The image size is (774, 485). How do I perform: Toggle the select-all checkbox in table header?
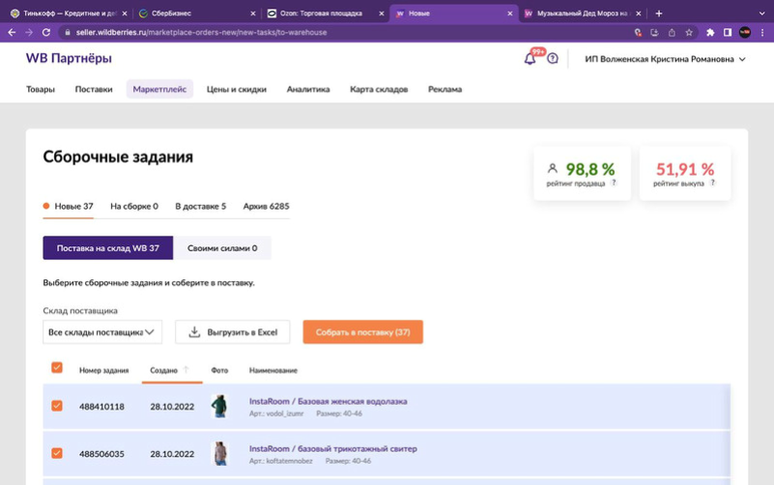coord(57,367)
